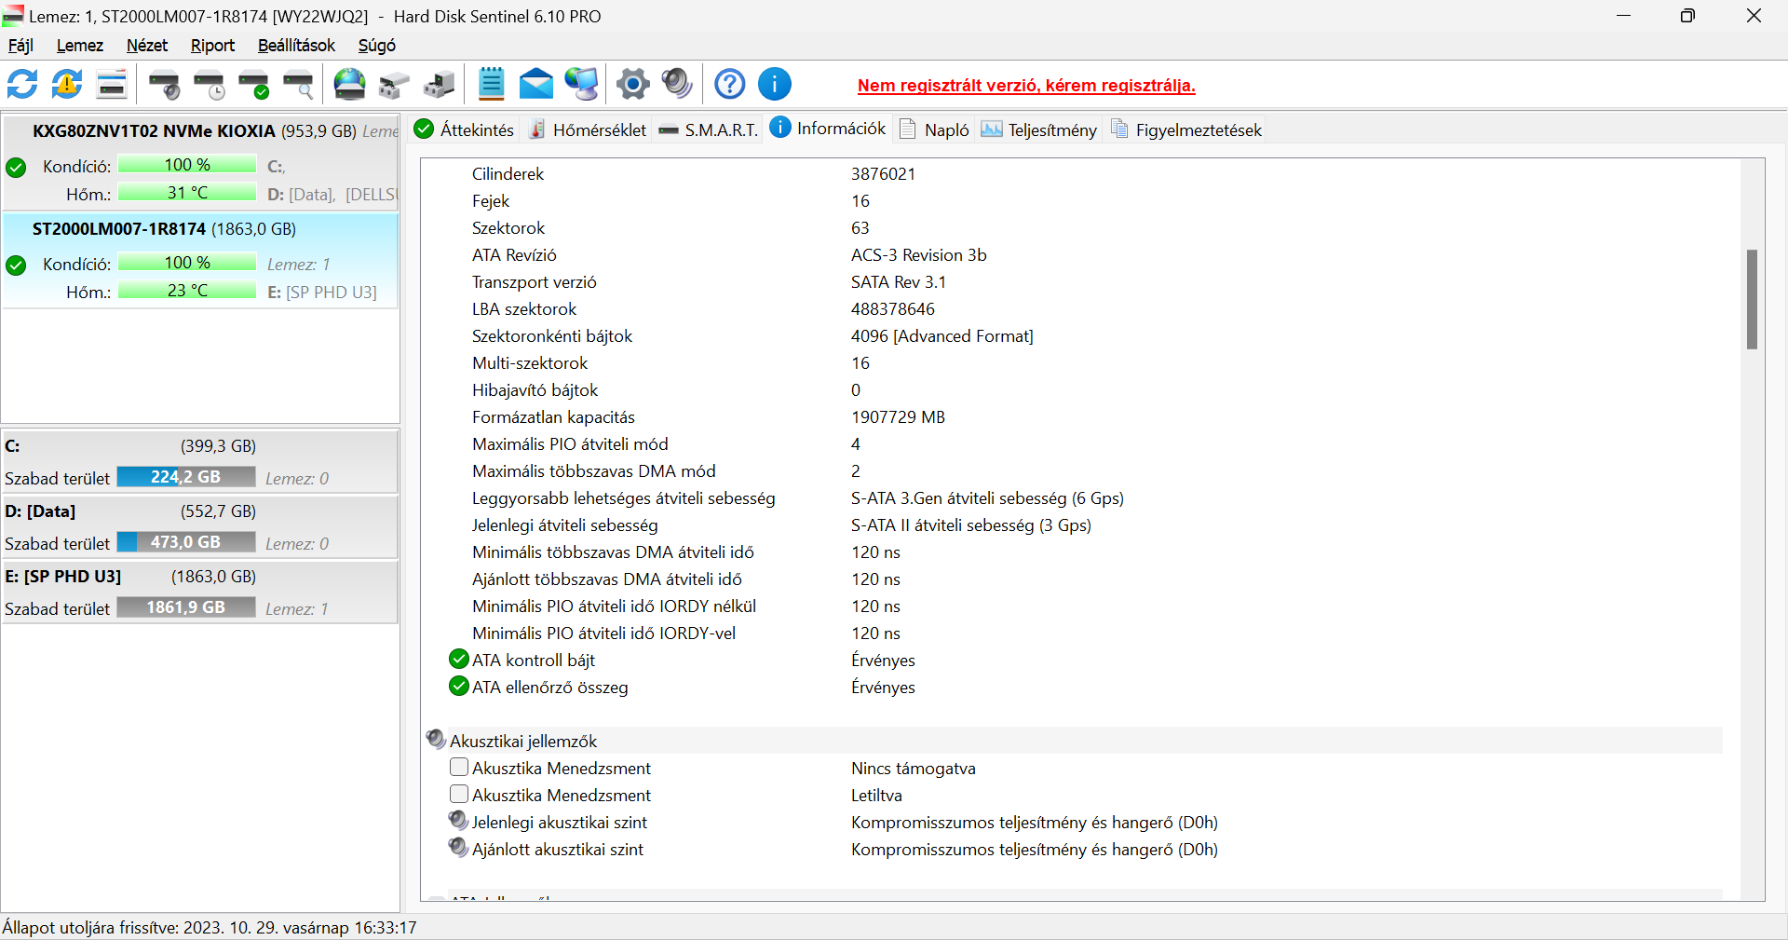The width and height of the screenshot is (1788, 940).
Task: Click the E: 1861,9 GB free space bar
Action: [186, 607]
